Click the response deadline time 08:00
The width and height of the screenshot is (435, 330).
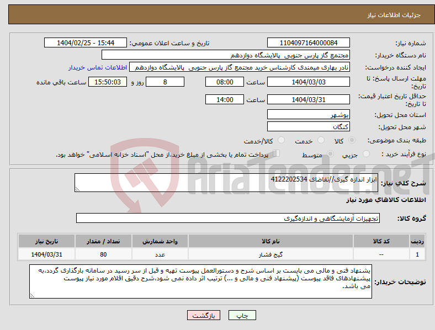pyautogui.click(x=225, y=82)
